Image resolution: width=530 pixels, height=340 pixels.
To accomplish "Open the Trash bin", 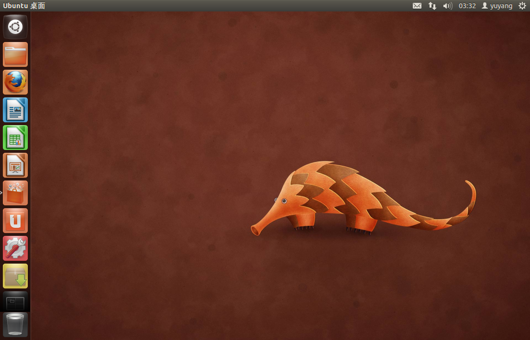I will [15, 325].
